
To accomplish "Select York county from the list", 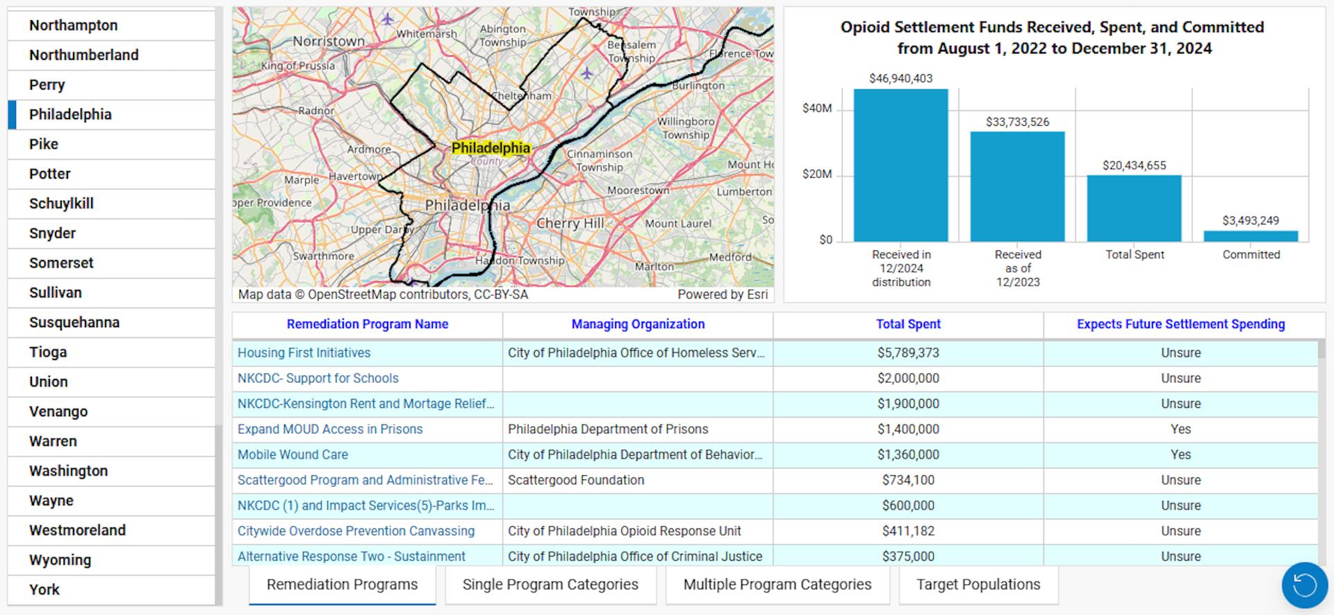I will click(x=44, y=589).
